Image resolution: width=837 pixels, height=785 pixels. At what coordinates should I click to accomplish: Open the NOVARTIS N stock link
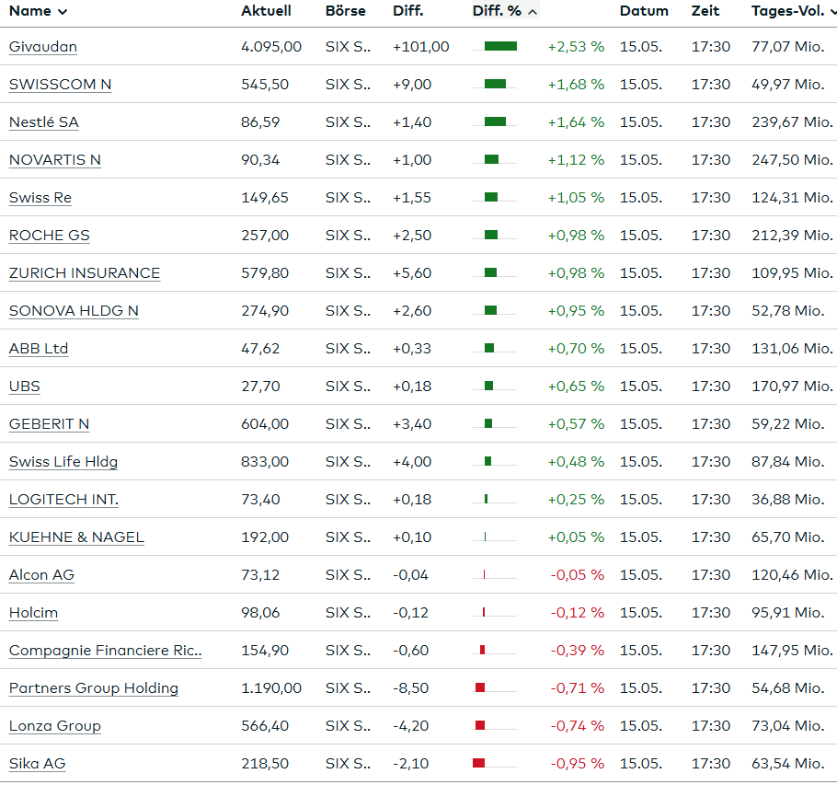coord(55,160)
